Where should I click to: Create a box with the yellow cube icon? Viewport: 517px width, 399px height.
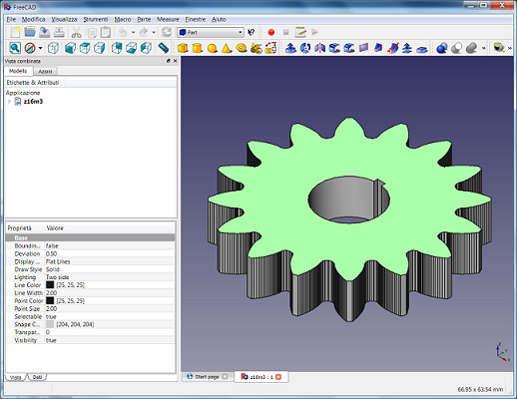(x=183, y=48)
